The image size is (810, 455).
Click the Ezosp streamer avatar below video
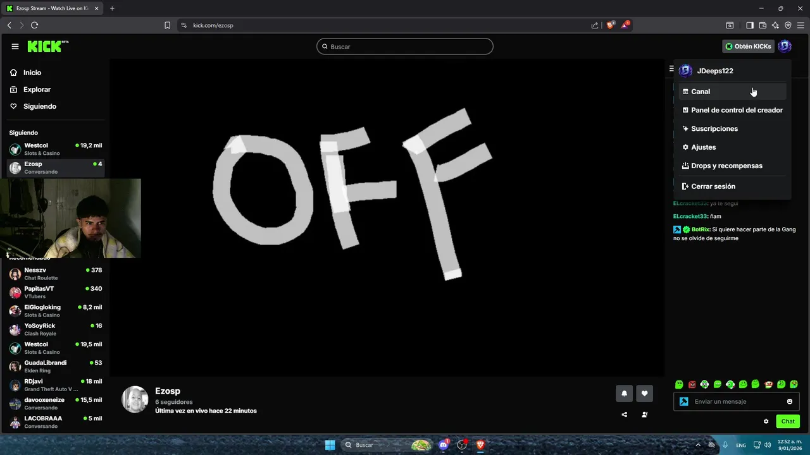[x=135, y=399]
